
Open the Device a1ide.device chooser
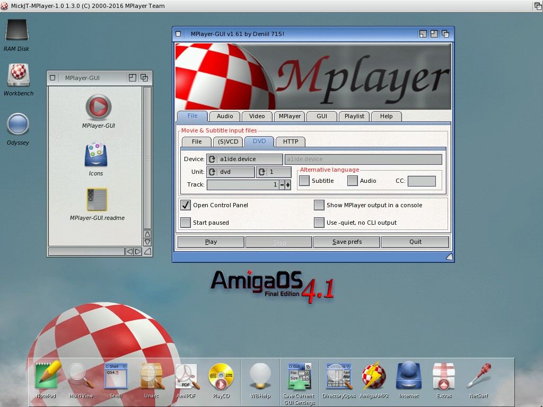tap(244, 159)
